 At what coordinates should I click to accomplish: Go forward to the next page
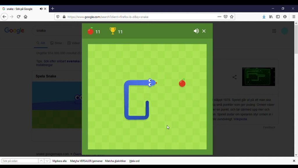pos(12,17)
